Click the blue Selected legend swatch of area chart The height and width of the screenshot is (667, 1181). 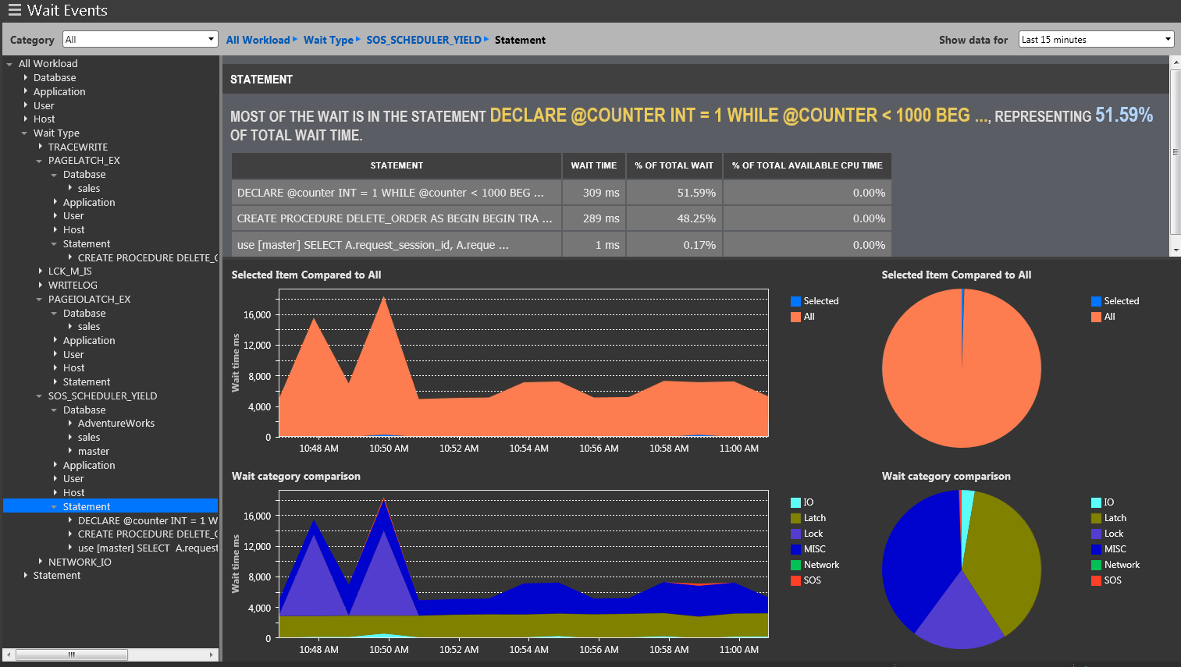(x=795, y=301)
